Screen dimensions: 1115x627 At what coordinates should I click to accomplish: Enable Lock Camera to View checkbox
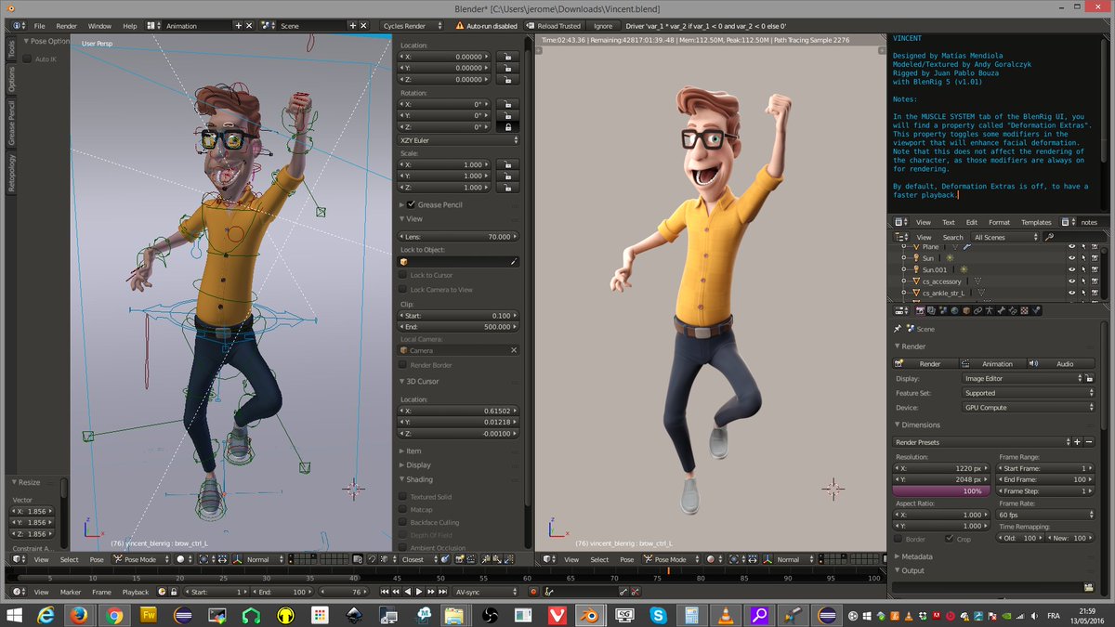pyautogui.click(x=403, y=289)
